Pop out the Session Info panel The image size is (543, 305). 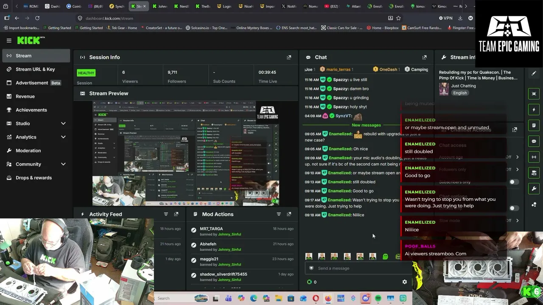[x=289, y=57]
